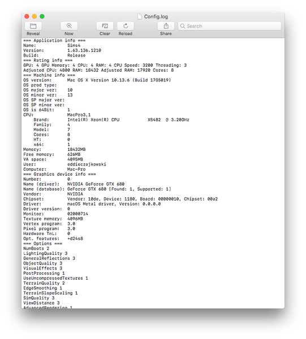Click the Reload label under the arrow

tap(126, 33)
